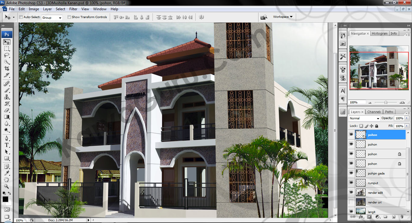Enable Show Transform Controls checkbox
The height and width of the screenshot is (223, 412).
pyautogui.click(x=69, y=17)
